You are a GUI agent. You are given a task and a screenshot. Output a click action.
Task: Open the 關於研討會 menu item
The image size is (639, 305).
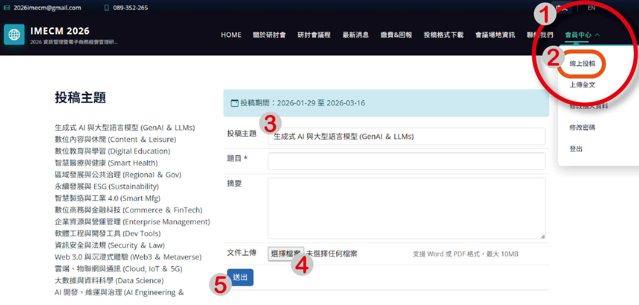point(269,35)
